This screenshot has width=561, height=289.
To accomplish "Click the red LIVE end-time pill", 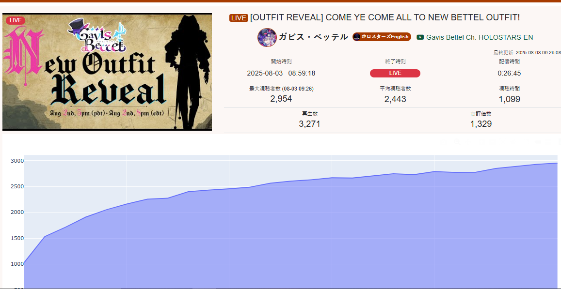I will (395, 73).
